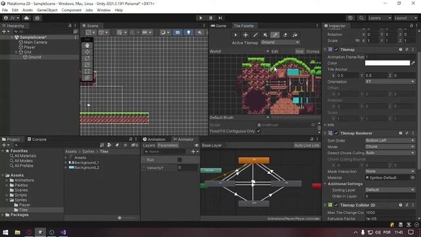421x237 pixels.
Task: Open Material object picker circle
Action: (412, 178)
